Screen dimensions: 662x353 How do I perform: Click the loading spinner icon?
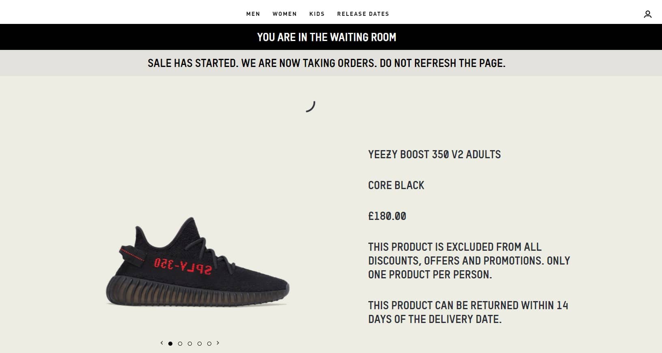(x=310, y=106)
